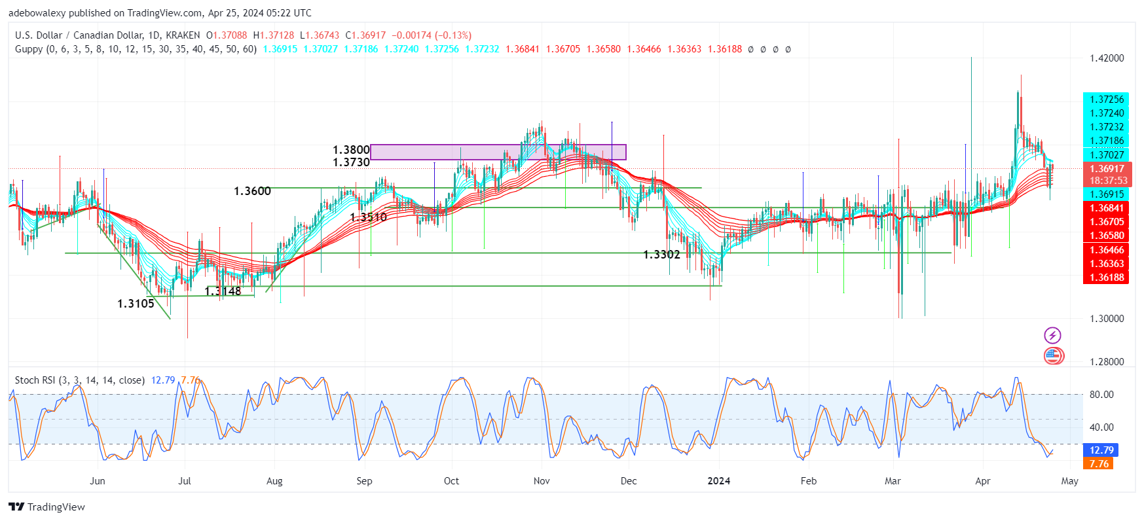Image resolution: width=1144 pixels, height=521 pixels.
Task: Click the cyan price label 1.37186
Action: coord(1106,141)
